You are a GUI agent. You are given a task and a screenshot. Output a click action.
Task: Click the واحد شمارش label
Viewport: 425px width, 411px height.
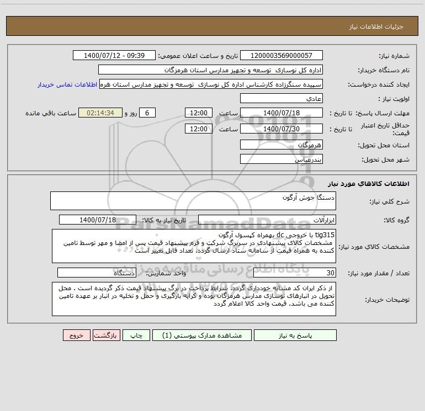coord(166,274)
